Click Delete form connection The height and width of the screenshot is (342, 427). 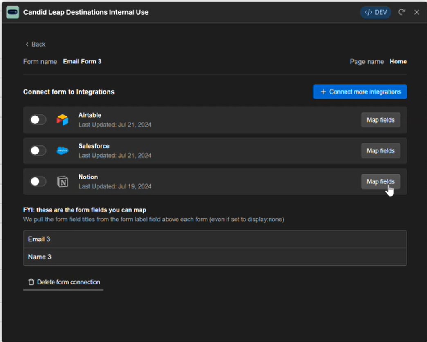[64, 282]
